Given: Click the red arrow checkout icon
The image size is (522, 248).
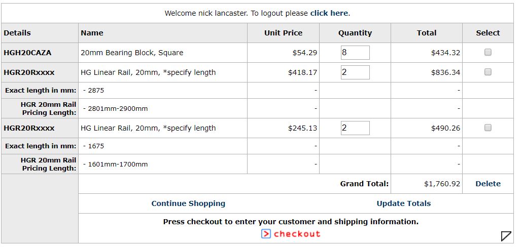Looking at the screenshot, I should [x=266, y=234].
